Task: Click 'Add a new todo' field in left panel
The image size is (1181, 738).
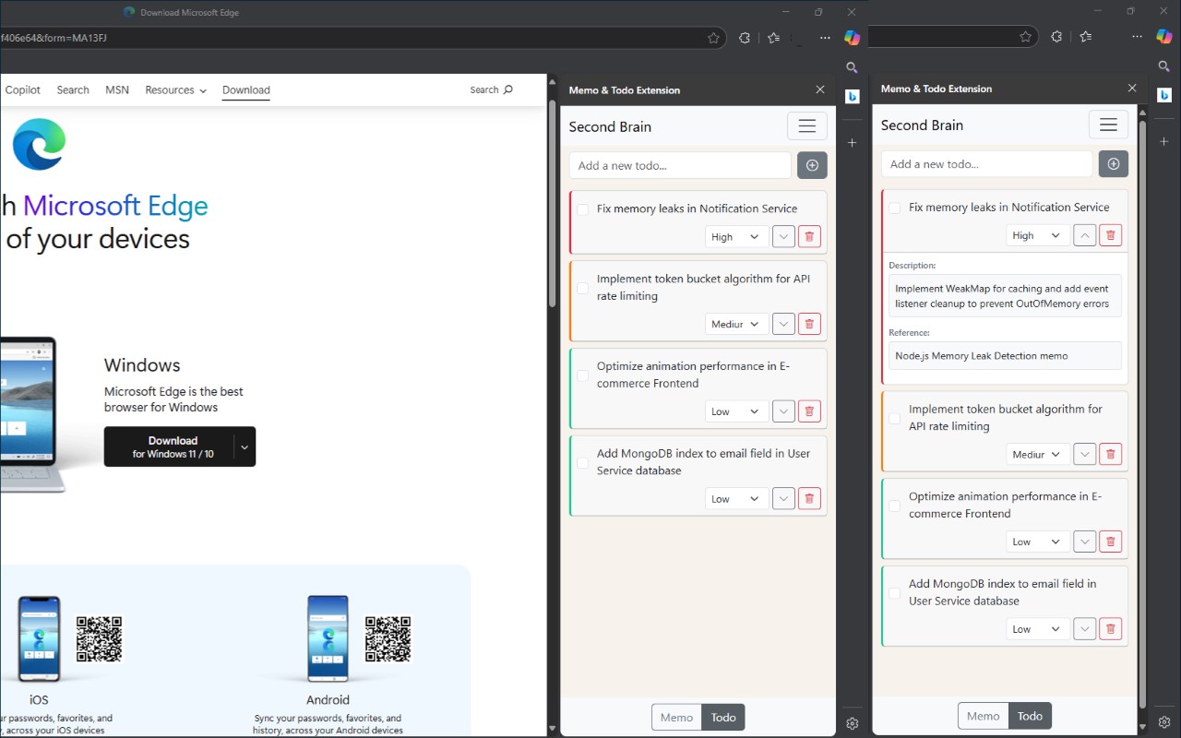Action: click(680, 165)
